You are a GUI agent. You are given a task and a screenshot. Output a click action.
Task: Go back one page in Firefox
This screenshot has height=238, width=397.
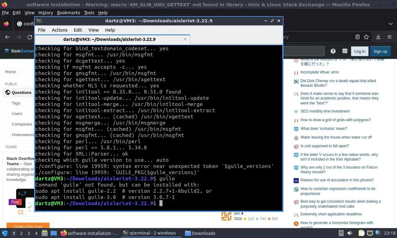[7, 37]
